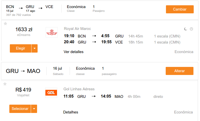Click the Gol airline logo
The height and width of the screenshot is (121, 200).
[51, 93]
